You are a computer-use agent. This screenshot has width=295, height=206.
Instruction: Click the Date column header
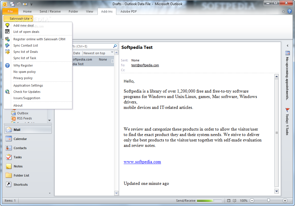[77, 53]
